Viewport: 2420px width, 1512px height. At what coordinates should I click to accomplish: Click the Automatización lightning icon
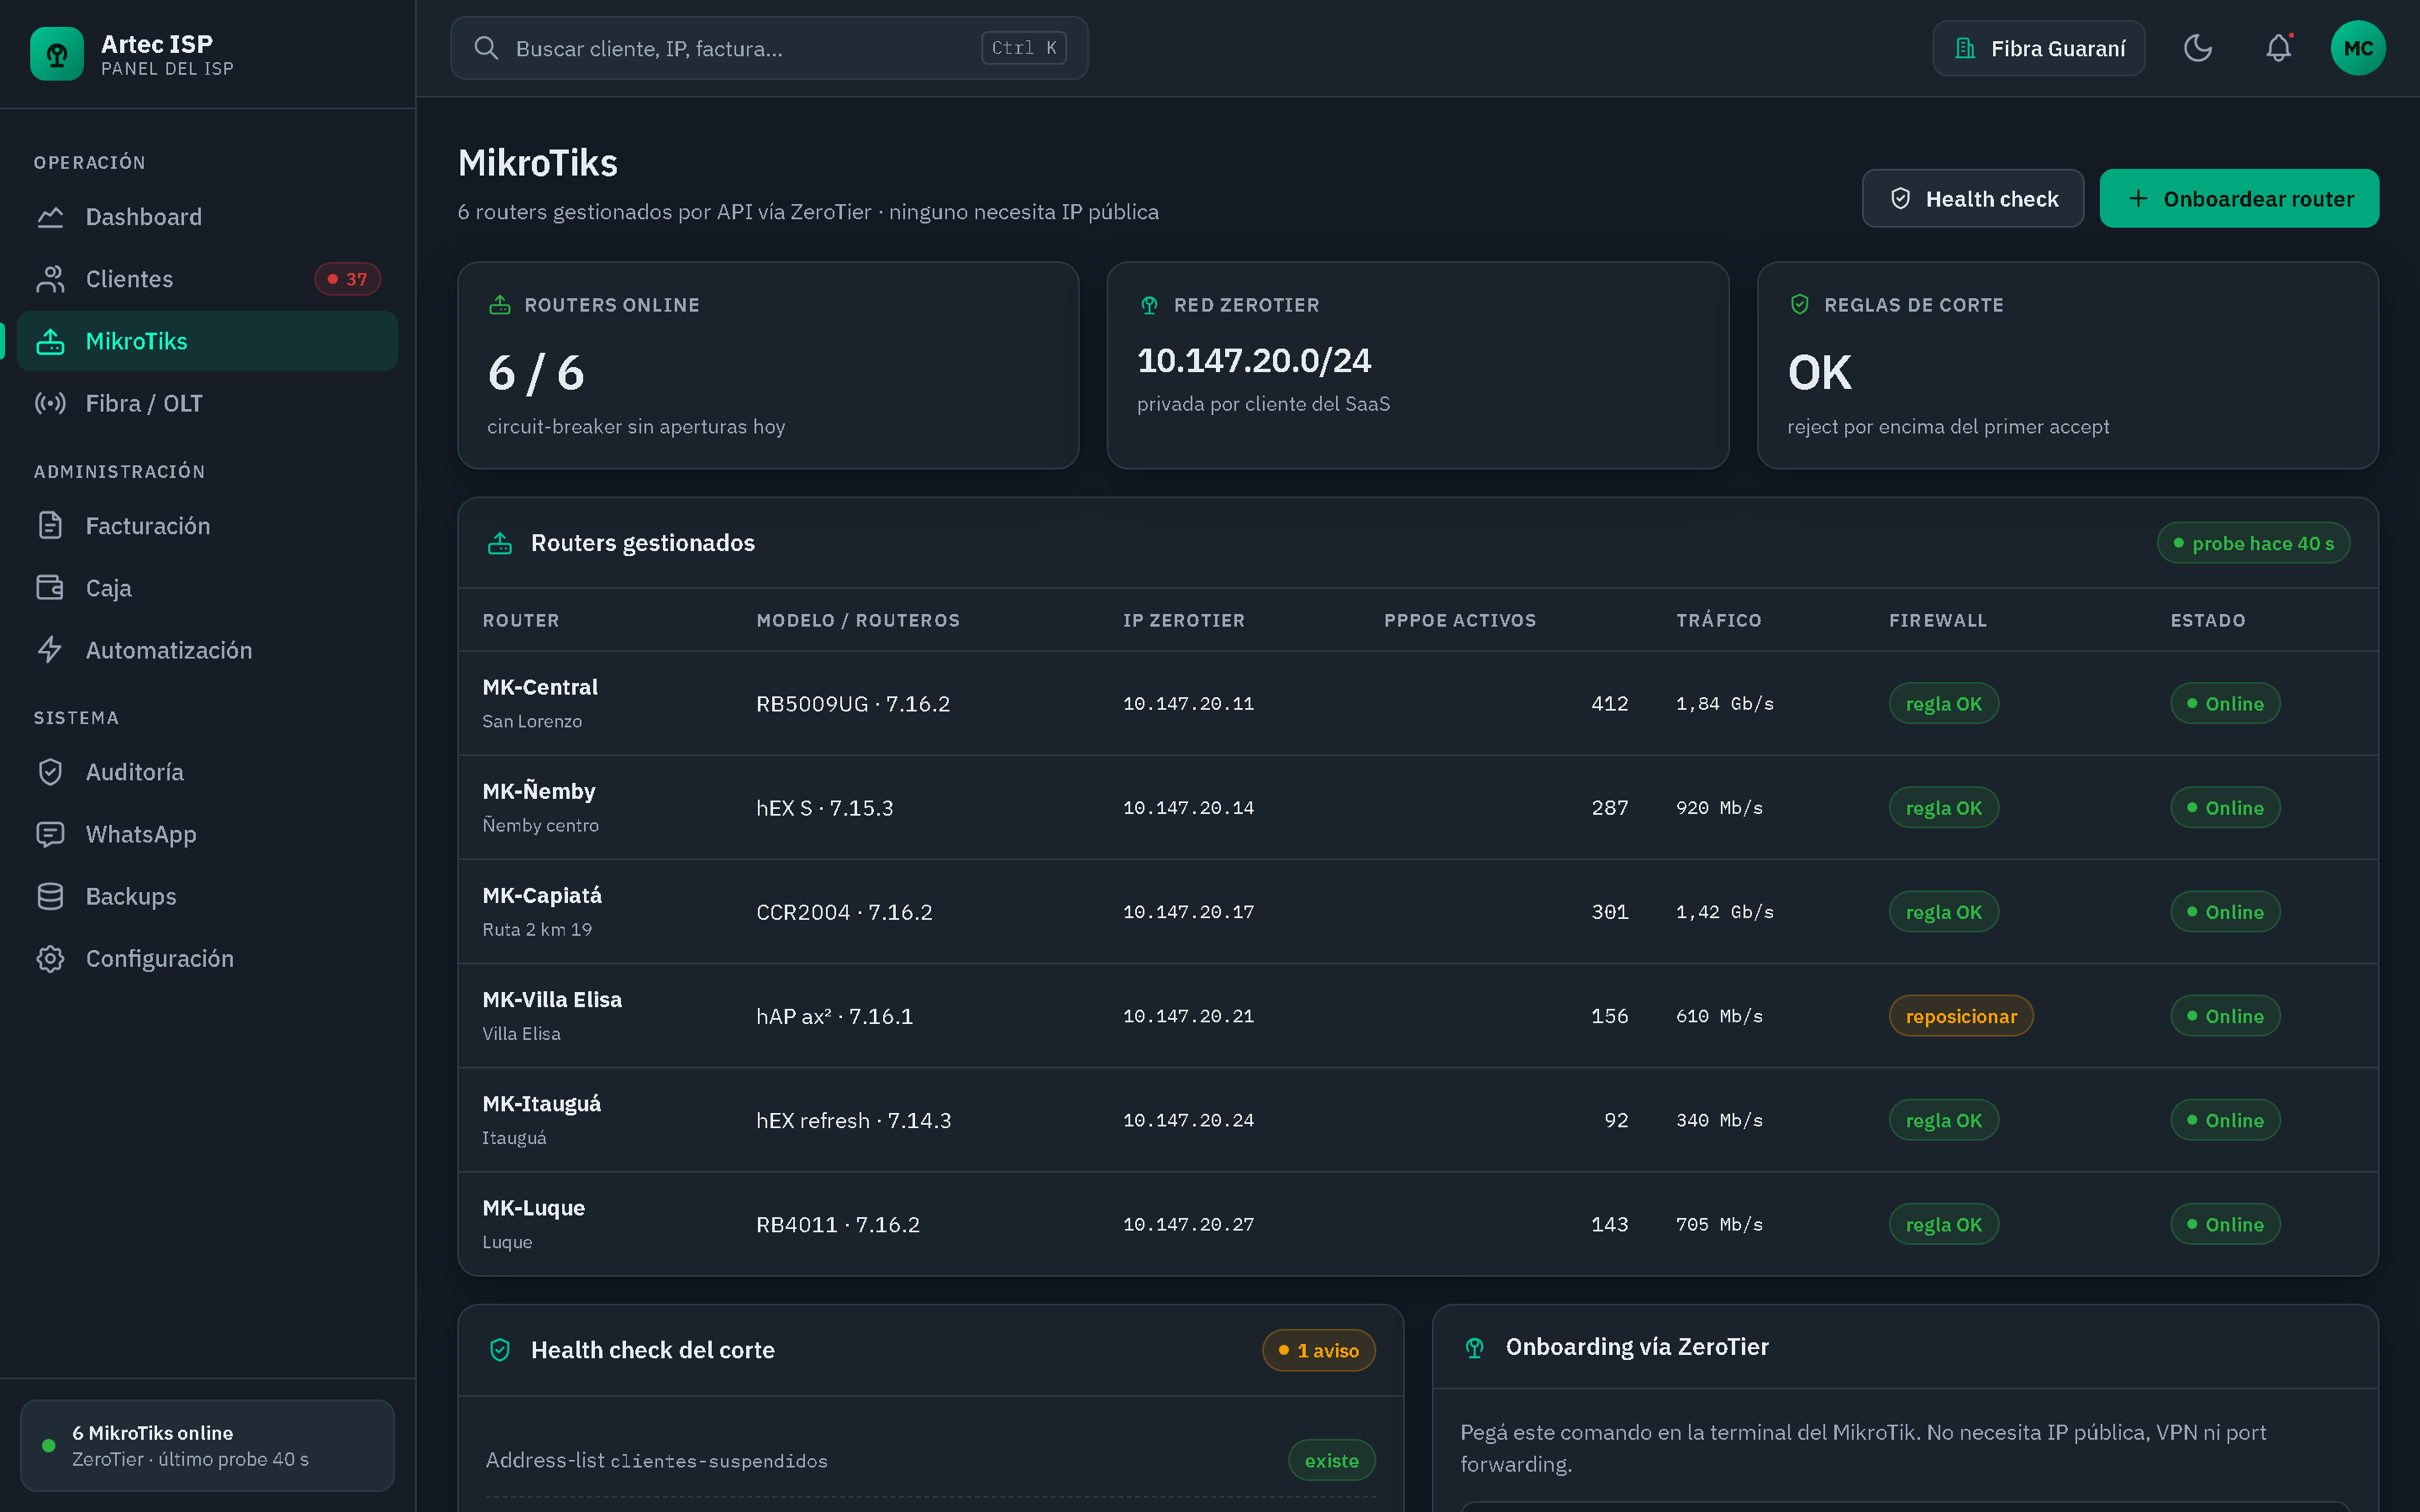50,650
